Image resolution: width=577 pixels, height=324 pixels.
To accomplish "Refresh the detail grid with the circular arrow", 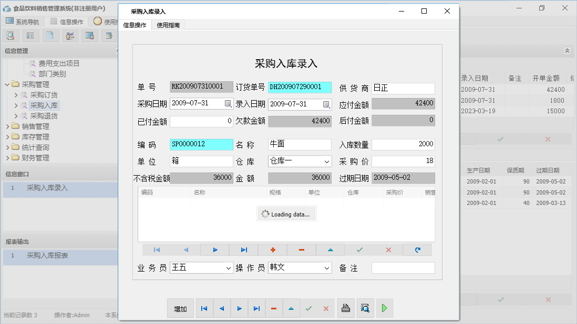I will click(417, 250).
